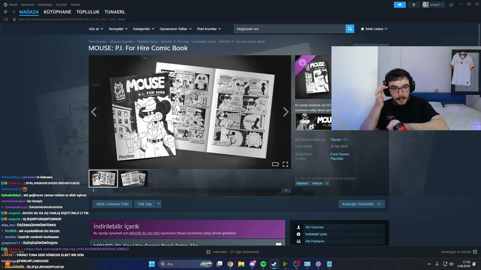Switch to the TOPLULUK tab

click(x=88, y=12)
